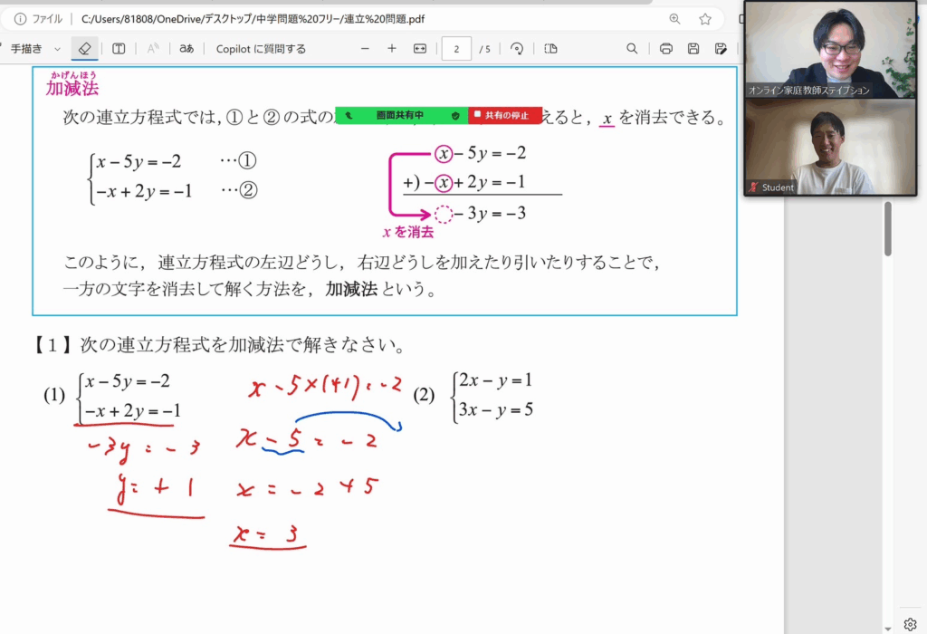Rotate the PDF page

tap(517, 49)
